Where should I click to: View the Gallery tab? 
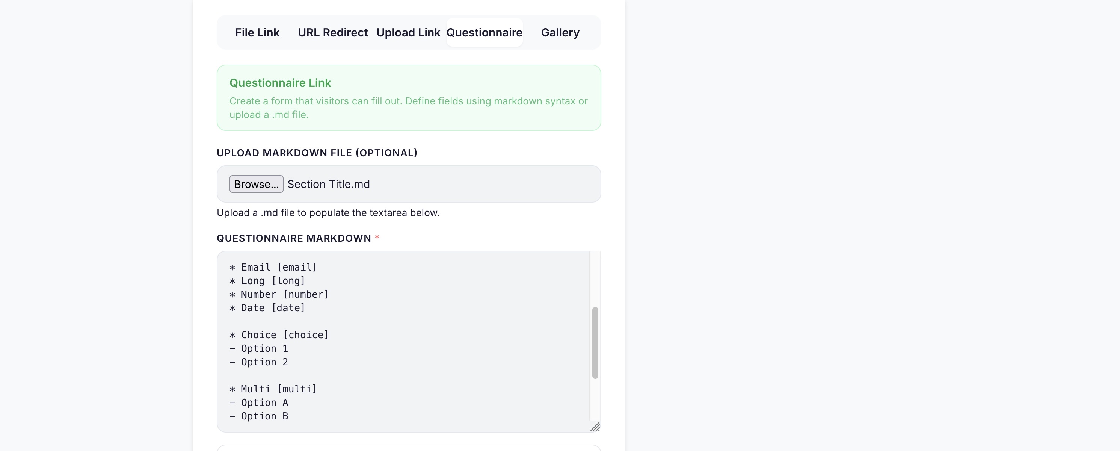pyautogui.click(x=560, y=32)
